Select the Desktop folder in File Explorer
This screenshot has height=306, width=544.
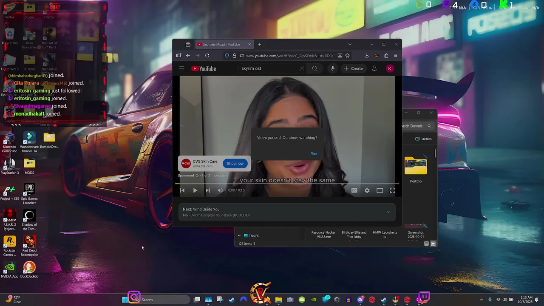click(416, 169)
